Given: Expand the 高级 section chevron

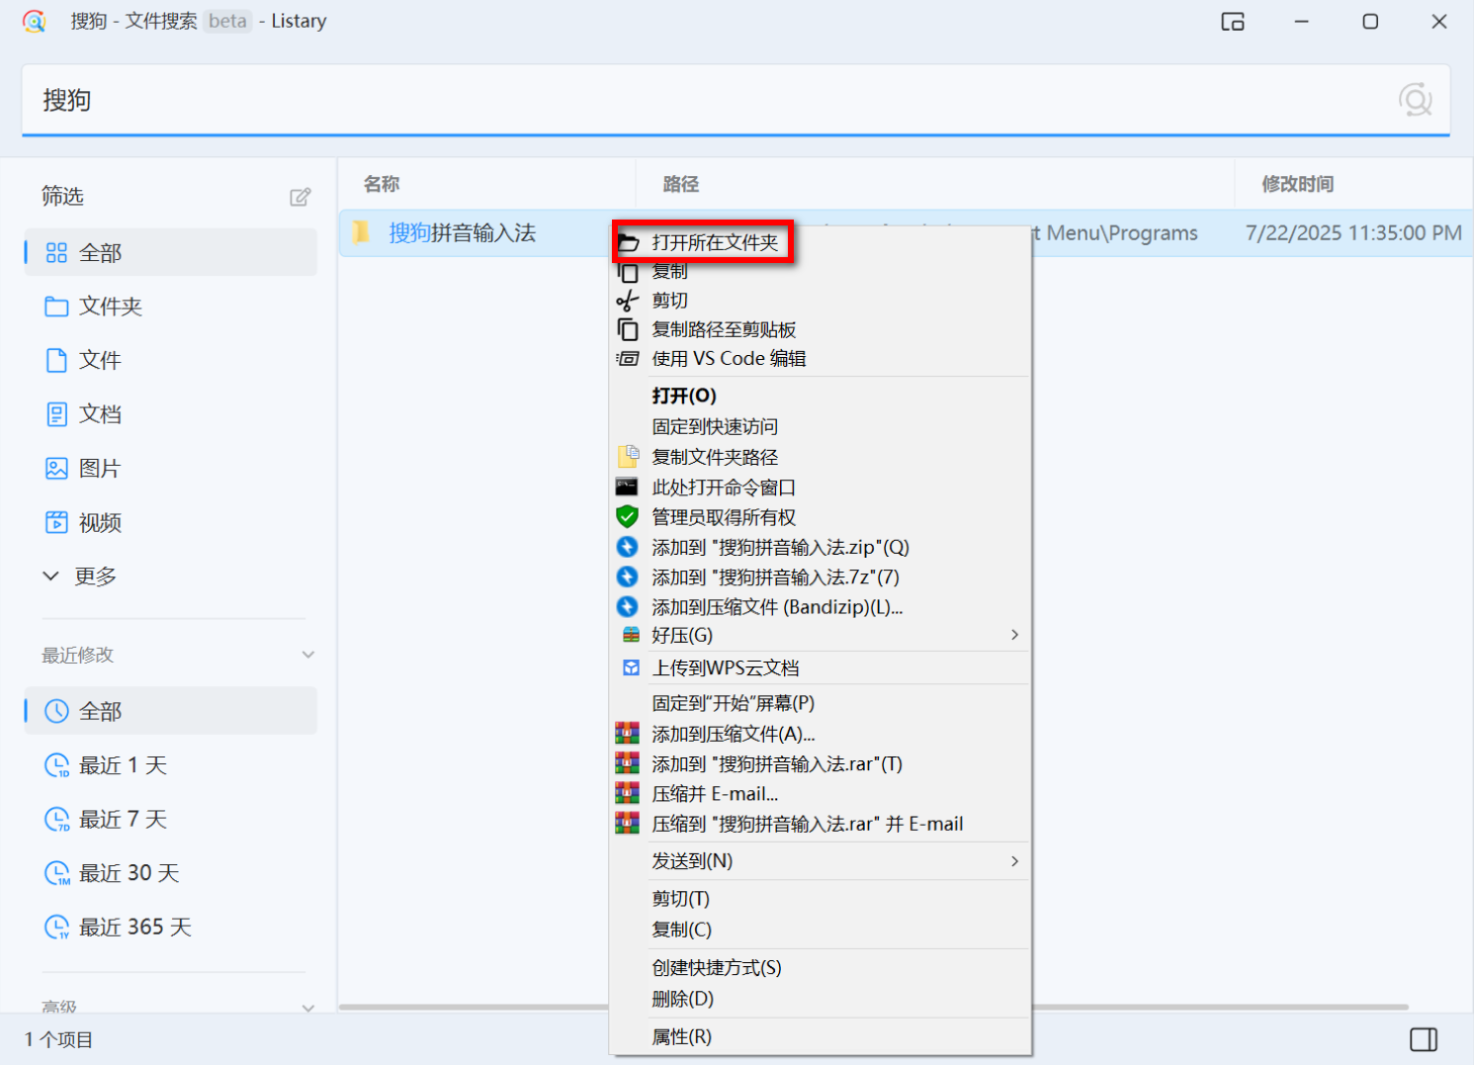Looking at the screenshot, I should (x=308, y=1008).
